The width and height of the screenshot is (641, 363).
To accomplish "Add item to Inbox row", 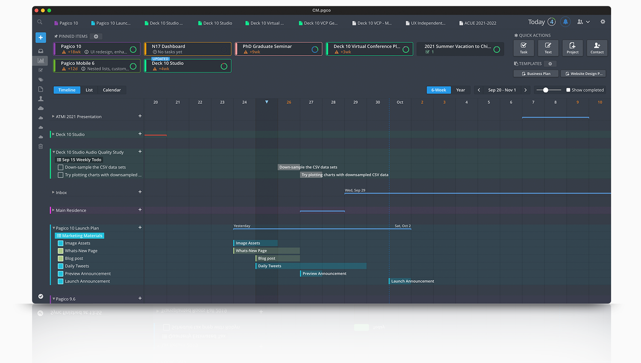I will click(140, 192).
